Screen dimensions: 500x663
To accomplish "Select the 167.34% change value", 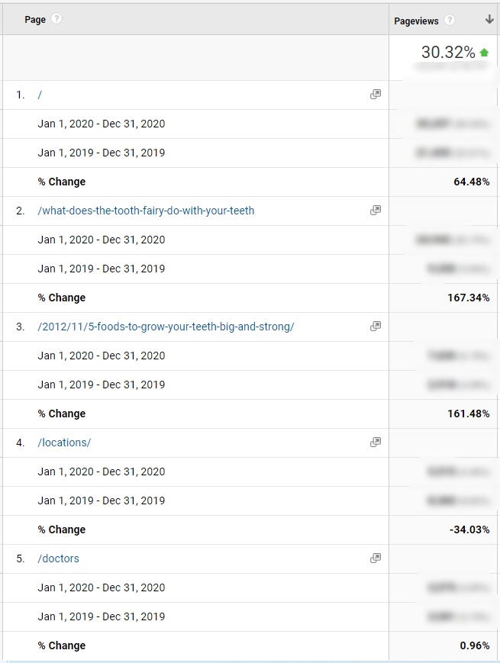I will [469, 298].
